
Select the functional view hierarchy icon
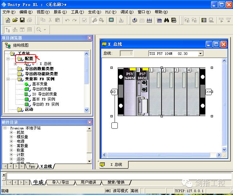tap(15, 30)
